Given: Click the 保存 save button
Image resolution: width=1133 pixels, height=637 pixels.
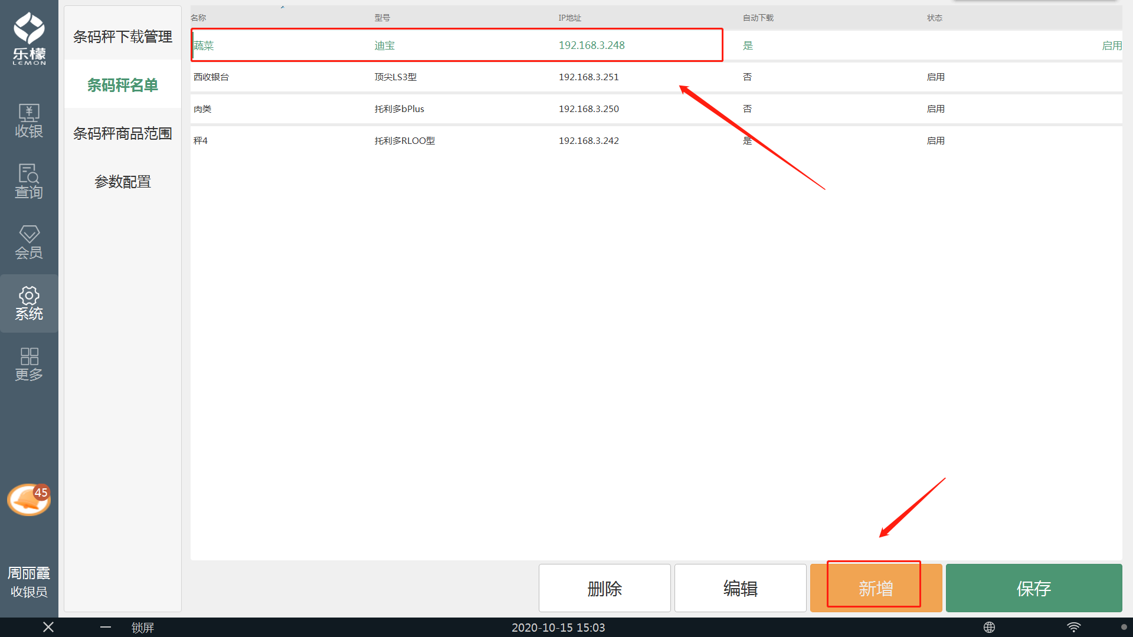Looking at the screenshot, I should point(1034,588).
